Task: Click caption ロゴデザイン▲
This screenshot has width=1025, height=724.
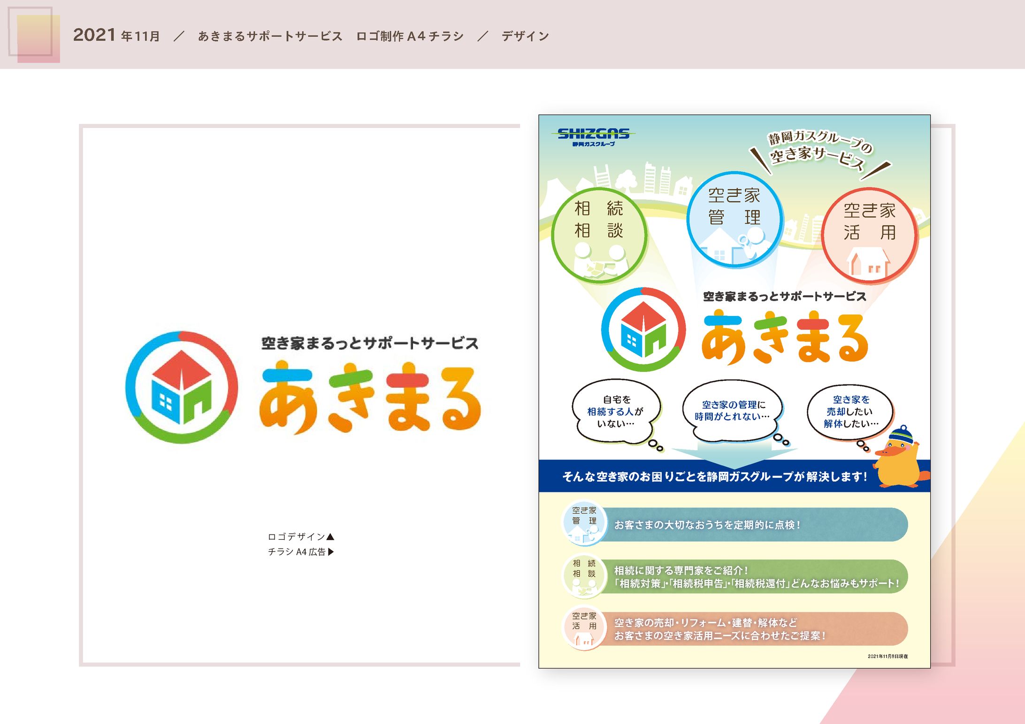Action: click(301, 536)
